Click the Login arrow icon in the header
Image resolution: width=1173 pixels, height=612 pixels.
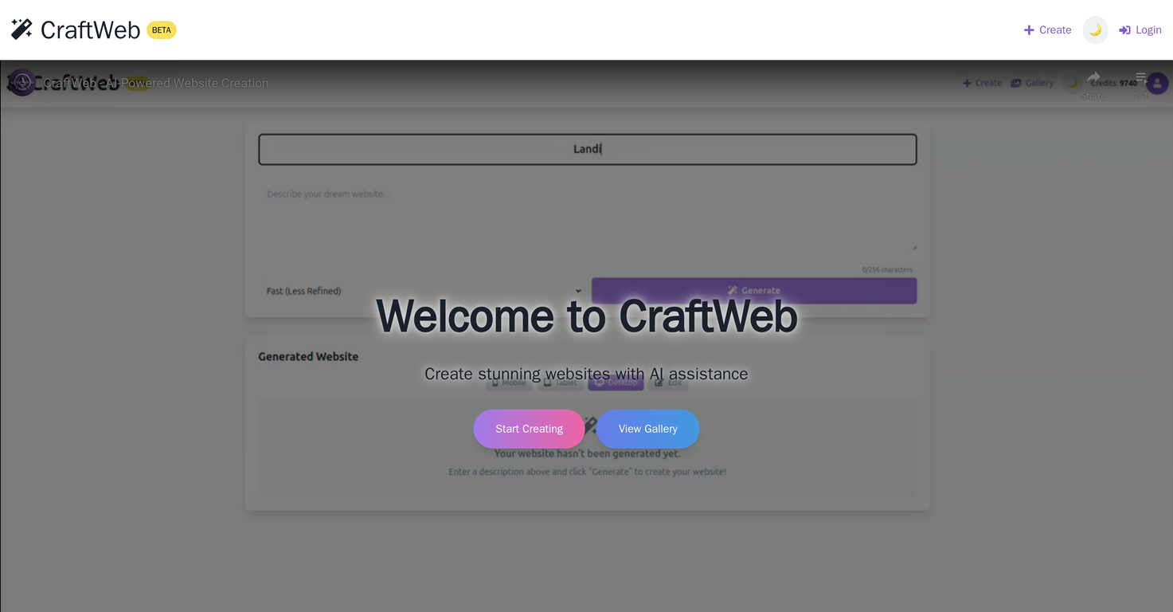[1124, 30]
